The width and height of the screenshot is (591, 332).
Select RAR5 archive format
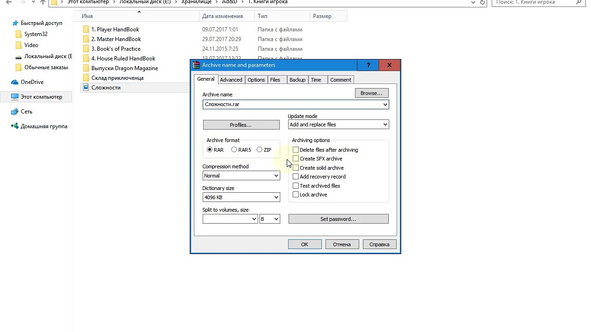pos(234,150)
